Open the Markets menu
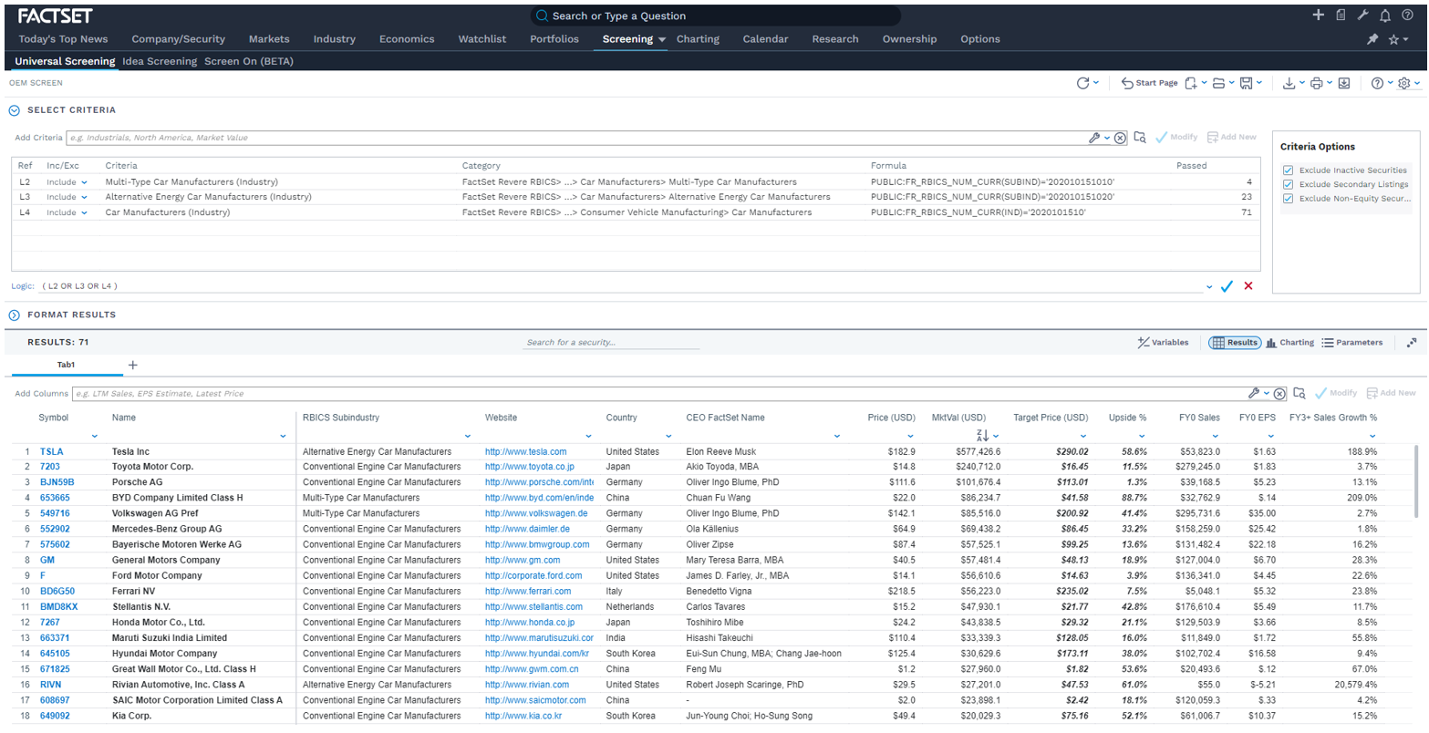Screen dimensions: 1429x733 coord(269,39)
